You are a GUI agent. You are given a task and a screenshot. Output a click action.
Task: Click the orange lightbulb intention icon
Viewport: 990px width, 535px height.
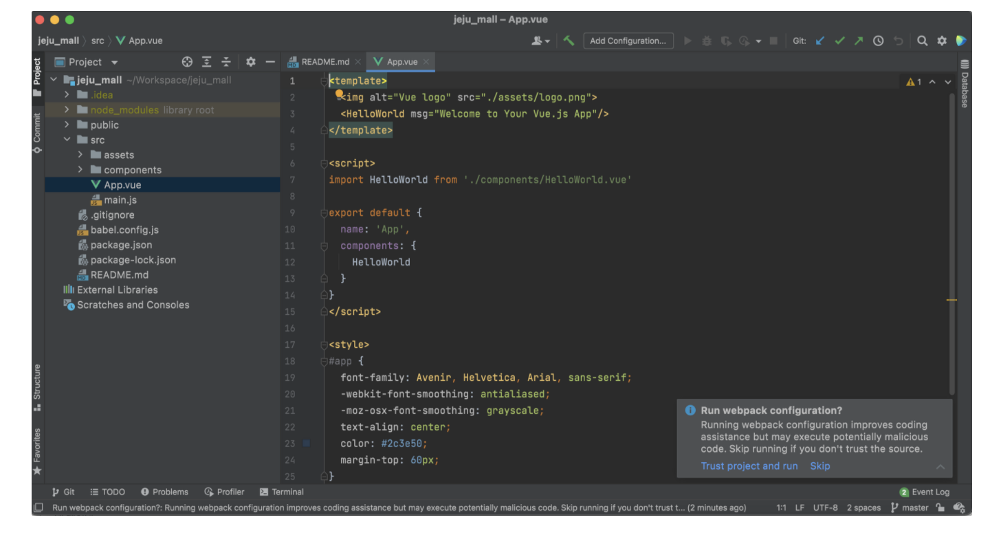point(339,93)
